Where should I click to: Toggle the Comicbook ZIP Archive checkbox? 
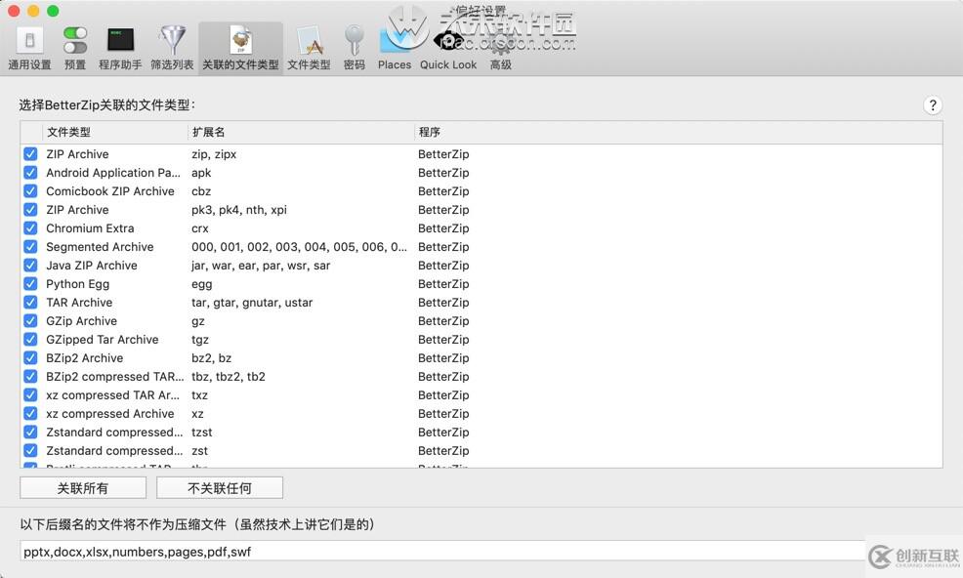(x=30, y=191)
